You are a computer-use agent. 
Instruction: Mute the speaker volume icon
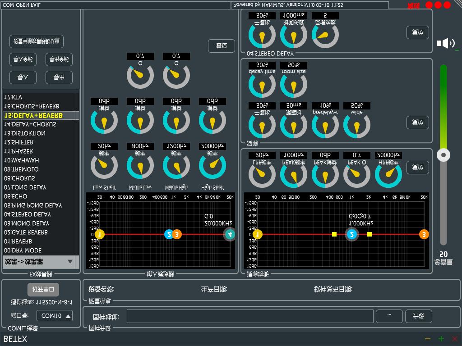pyautogui.click(x=446, y=43)
